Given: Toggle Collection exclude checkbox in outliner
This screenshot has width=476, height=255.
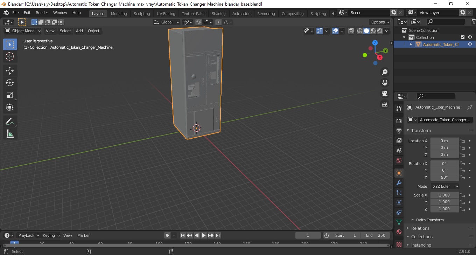Looking at the screenshot, I should [x=463, y=37].
